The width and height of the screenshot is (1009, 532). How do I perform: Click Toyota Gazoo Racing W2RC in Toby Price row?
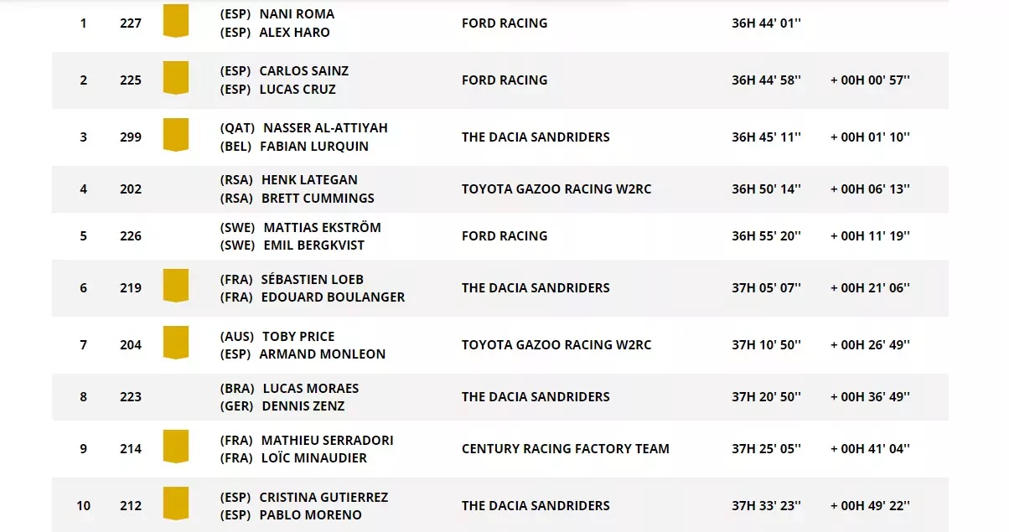556,345
